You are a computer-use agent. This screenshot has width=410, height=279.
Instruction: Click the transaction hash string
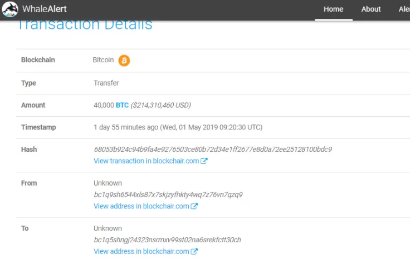(x=212, y=150)
